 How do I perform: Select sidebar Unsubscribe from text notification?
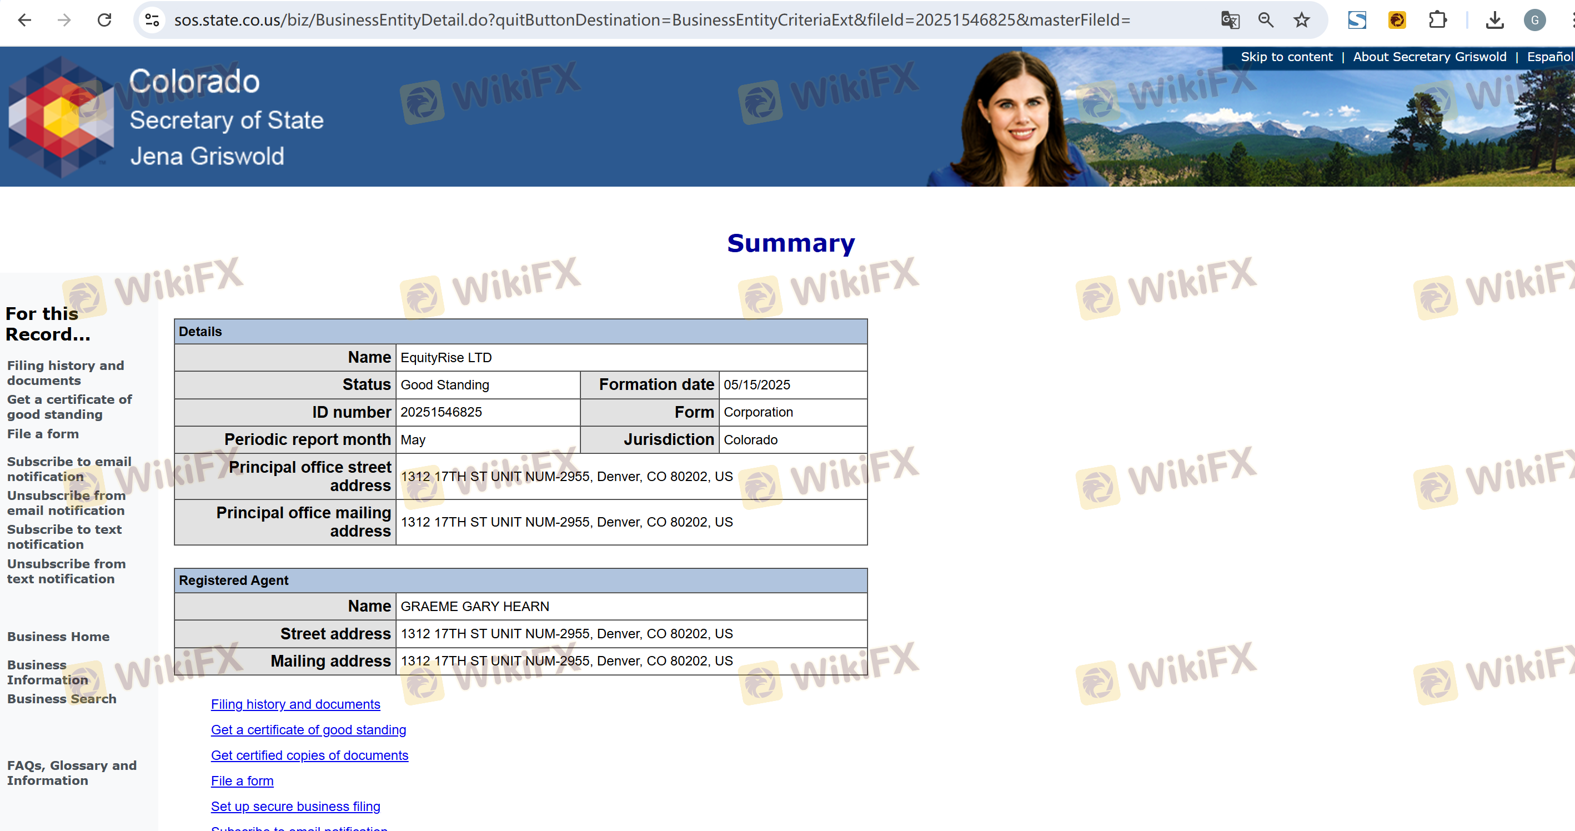coord(66,571)
